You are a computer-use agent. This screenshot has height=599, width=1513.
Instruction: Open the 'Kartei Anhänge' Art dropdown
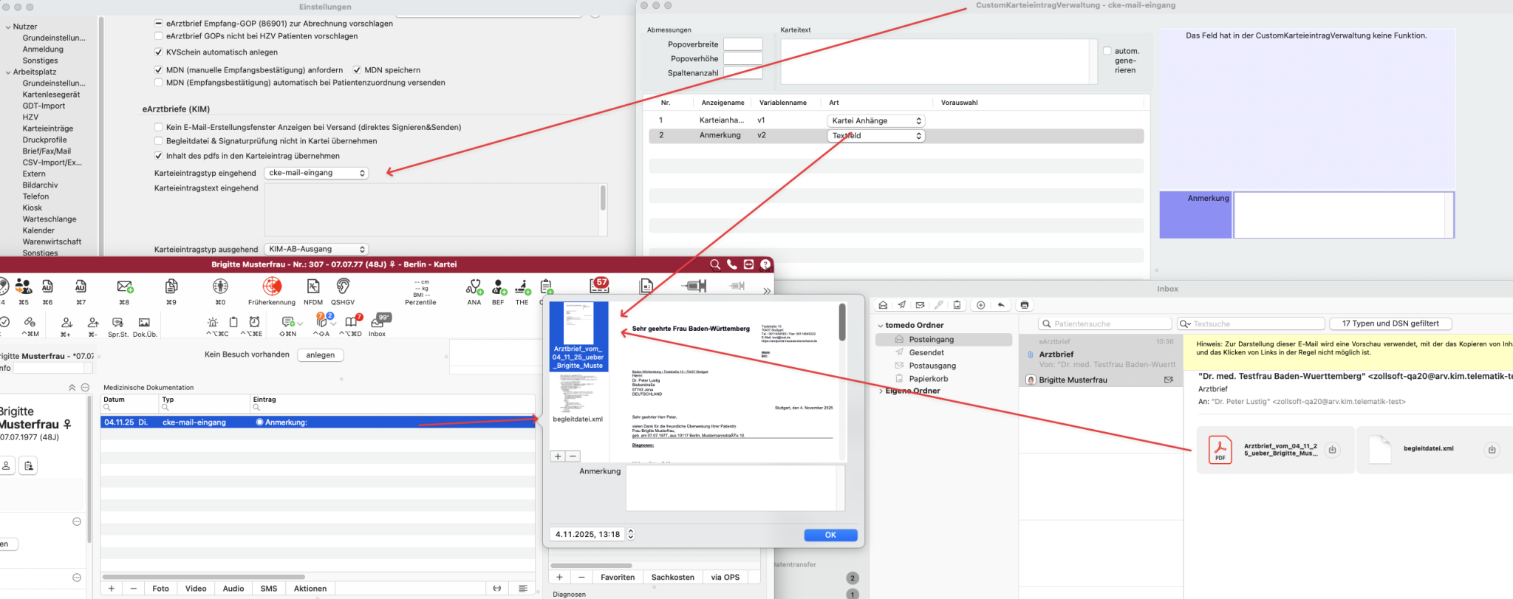click(x=875, y=121)
